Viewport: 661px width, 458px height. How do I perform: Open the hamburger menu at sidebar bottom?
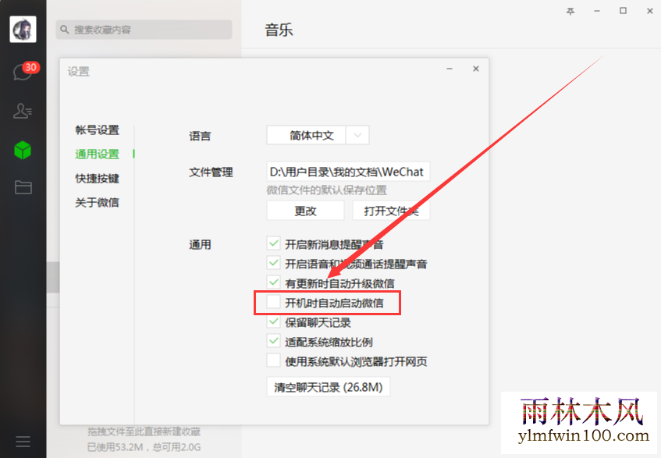coord(23,442)
